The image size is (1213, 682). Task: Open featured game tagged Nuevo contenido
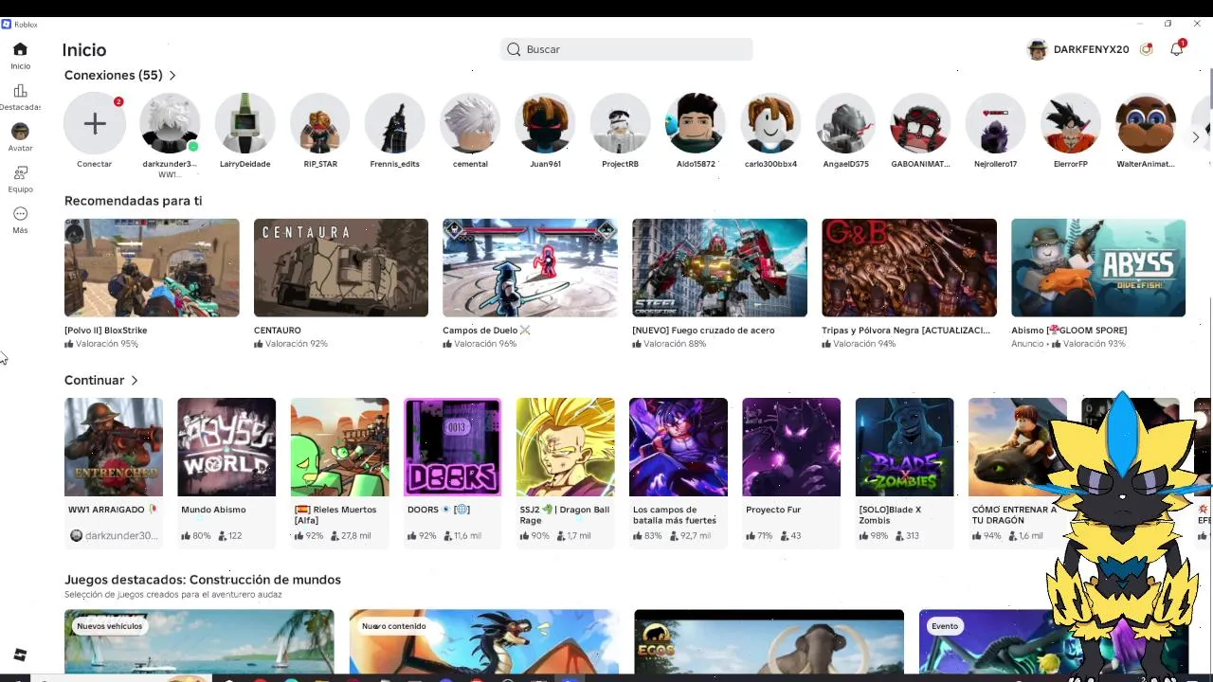point(484,641)
